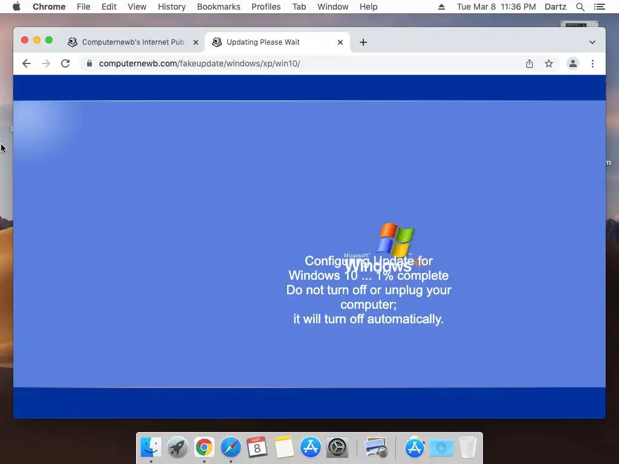
Task: Open the Bookmarks menu
Action: coord(219,7)
